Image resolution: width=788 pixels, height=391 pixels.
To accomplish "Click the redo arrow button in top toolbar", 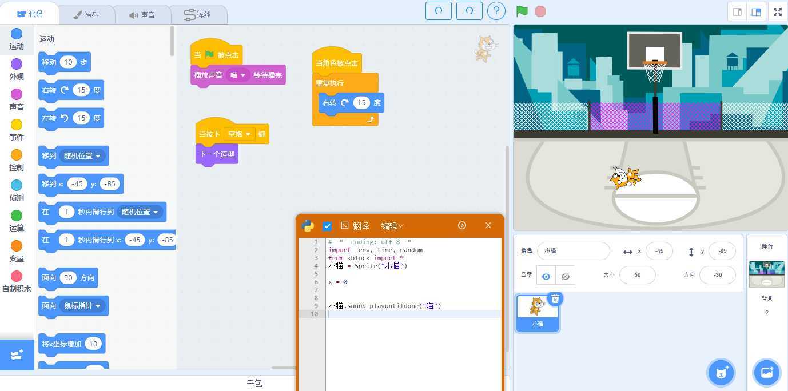I will pos(469,11).
